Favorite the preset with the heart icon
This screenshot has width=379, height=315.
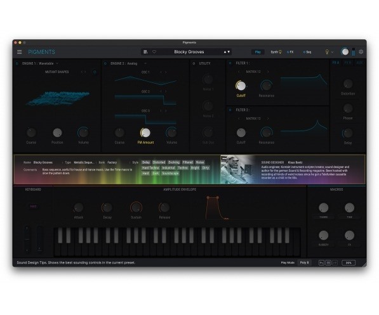pos(154,52)
